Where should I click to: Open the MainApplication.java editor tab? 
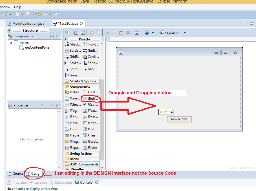coord(26,24)
